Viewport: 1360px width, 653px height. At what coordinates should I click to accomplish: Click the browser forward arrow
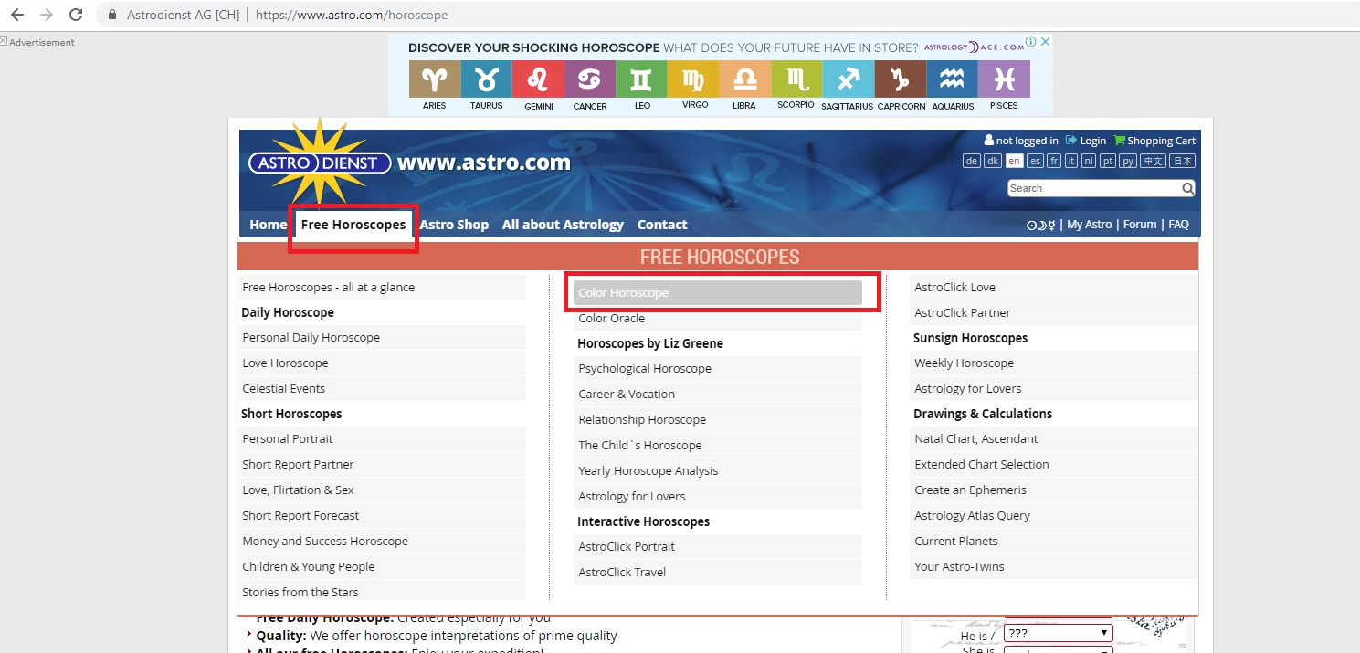click(x=47, y=15)
